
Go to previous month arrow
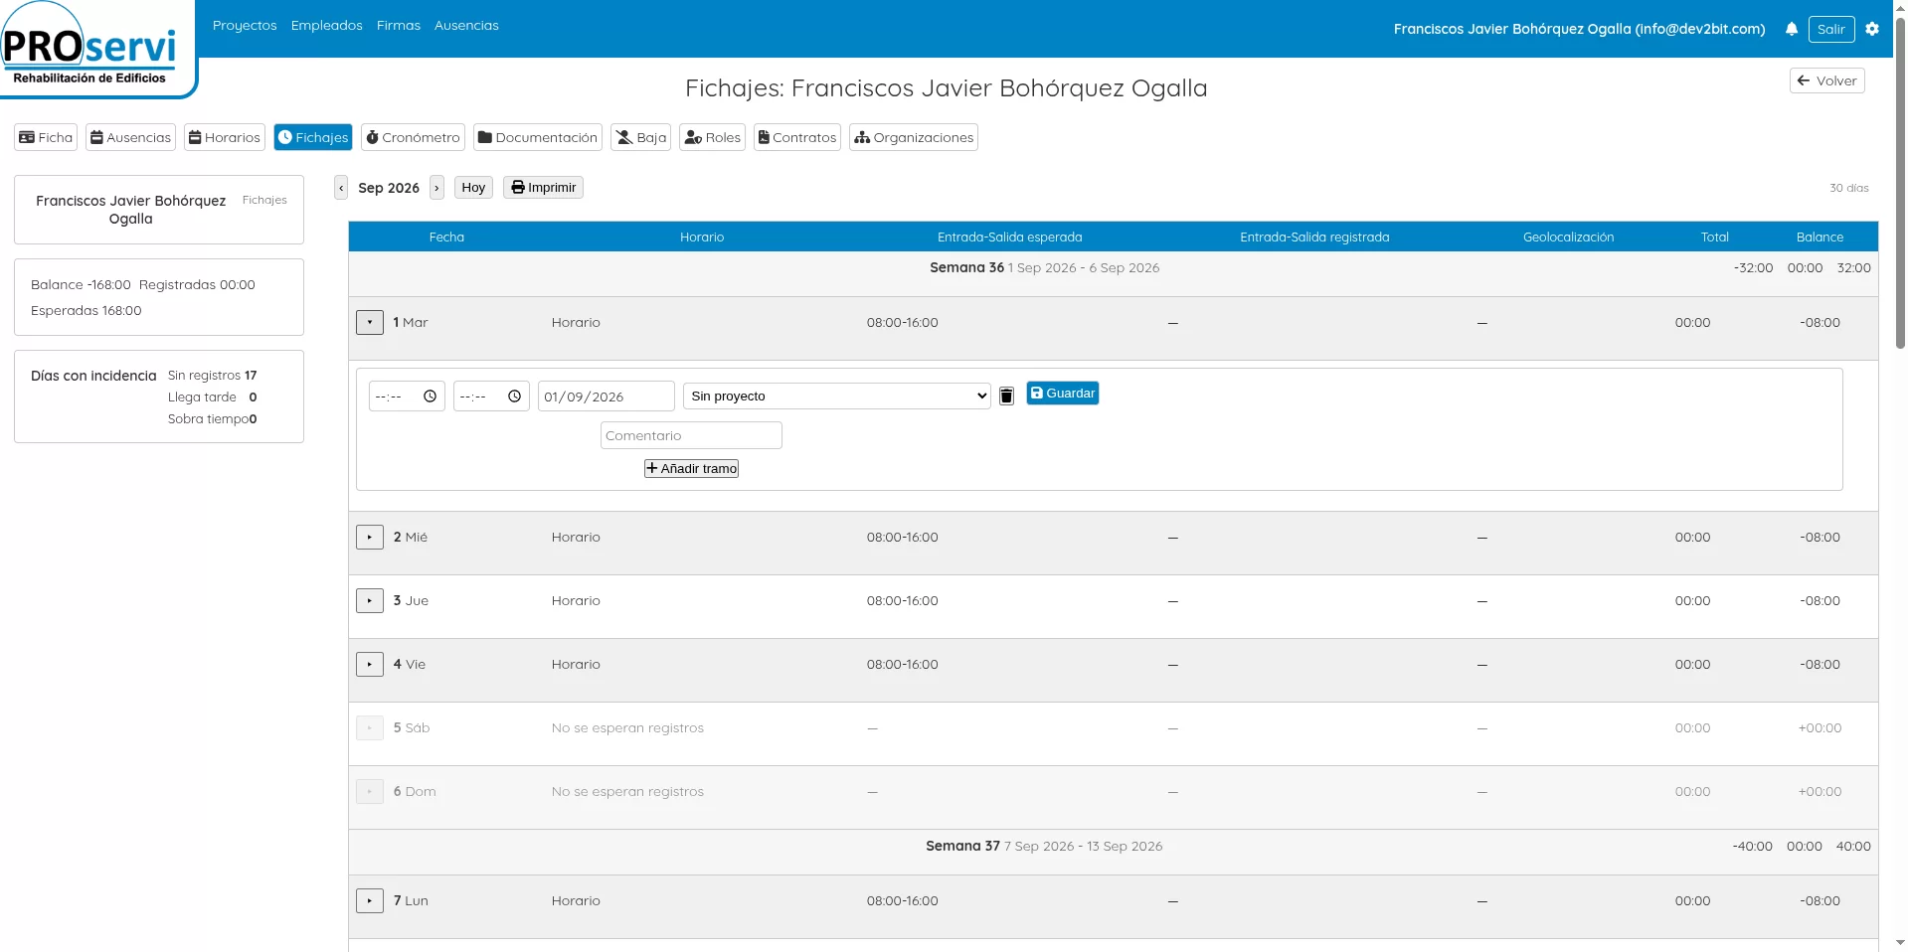click(341, 188)
